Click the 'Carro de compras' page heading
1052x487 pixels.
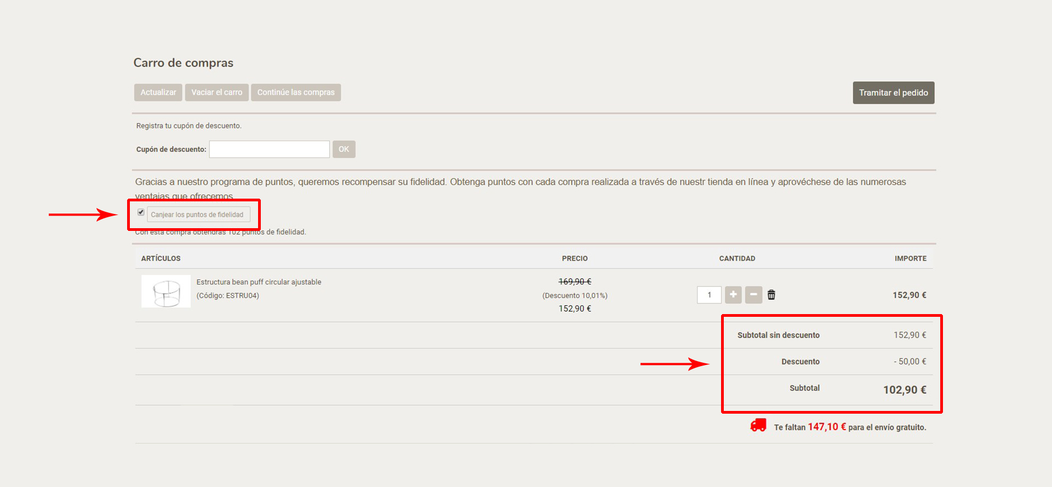(x=183, y=63)
